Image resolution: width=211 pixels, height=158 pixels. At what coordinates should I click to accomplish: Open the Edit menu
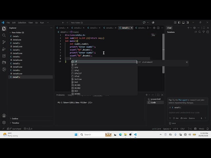pos(14,23)
